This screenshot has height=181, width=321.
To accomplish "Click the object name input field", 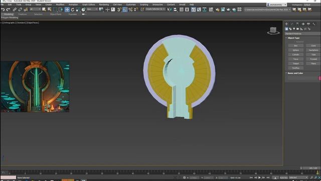I will coord(303,78).
